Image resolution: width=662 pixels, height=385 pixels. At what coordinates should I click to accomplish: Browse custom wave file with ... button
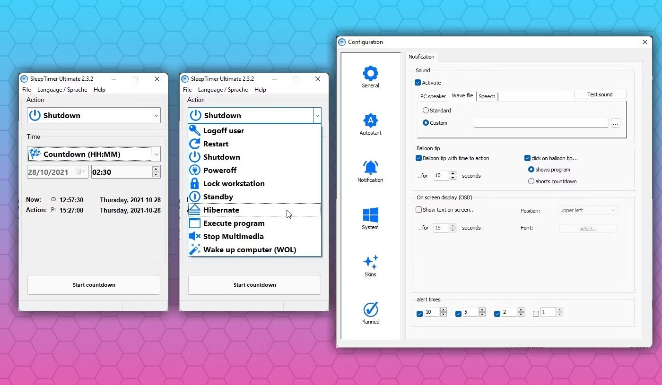coord(615,123)
